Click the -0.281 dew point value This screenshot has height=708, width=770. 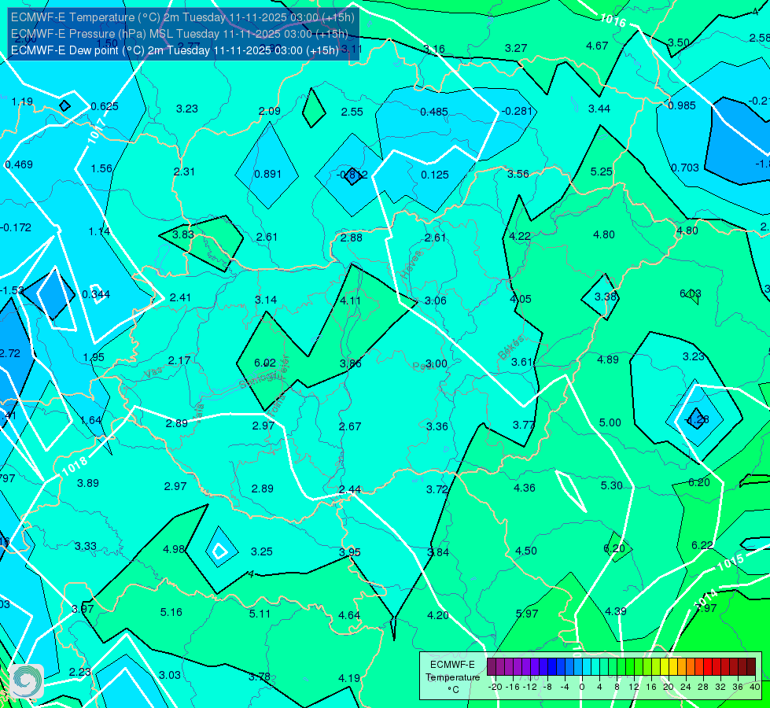[517, 111]
